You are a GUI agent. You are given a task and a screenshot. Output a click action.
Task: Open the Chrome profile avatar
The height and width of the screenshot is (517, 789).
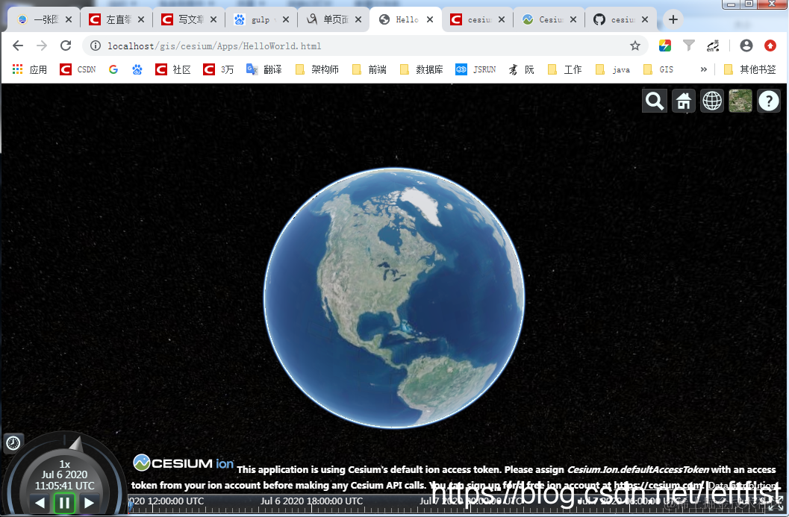[746, 46]
